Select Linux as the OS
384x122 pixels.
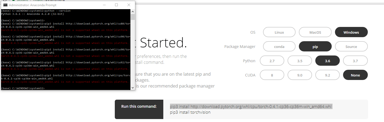point(279,32)
